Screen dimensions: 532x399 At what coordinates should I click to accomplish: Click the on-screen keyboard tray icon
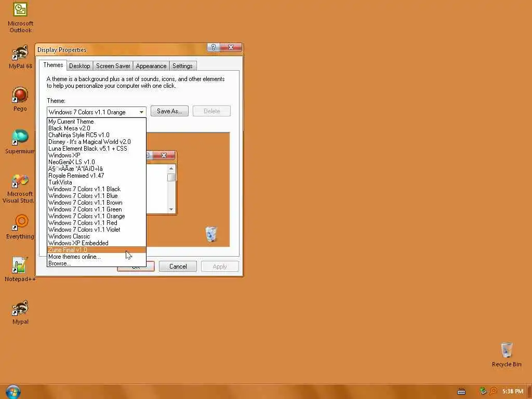[461, 392]
